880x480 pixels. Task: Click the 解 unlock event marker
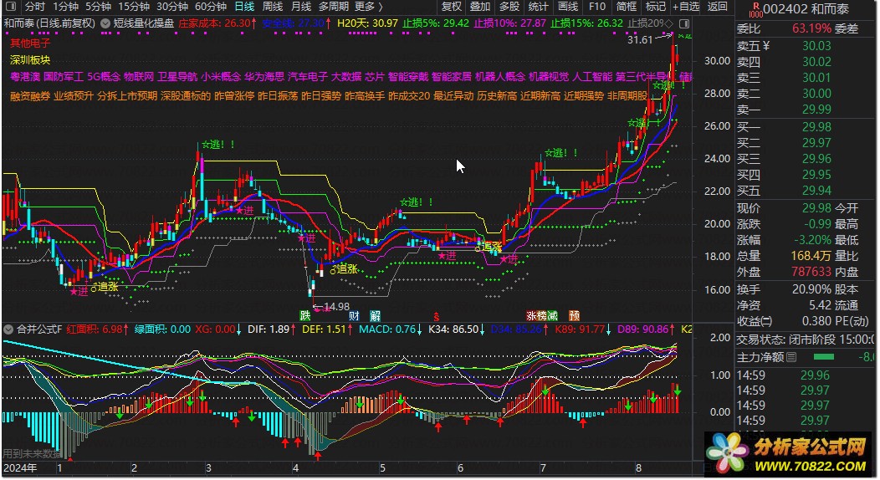(375, 316)
